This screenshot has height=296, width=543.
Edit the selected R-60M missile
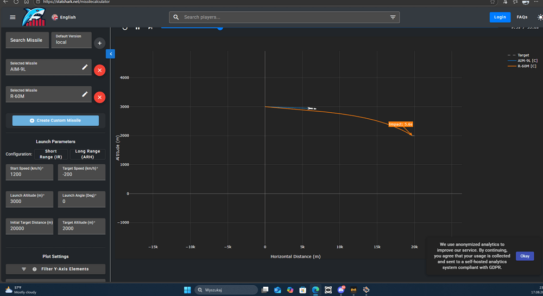point(85,94)
